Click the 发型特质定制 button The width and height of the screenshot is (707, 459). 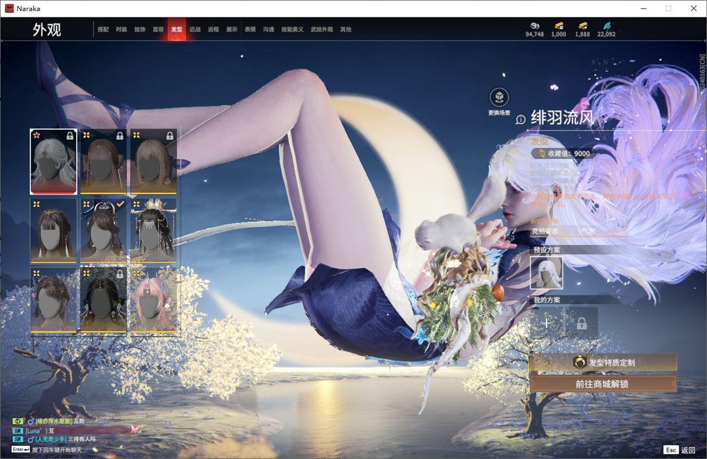click(602, 362)
